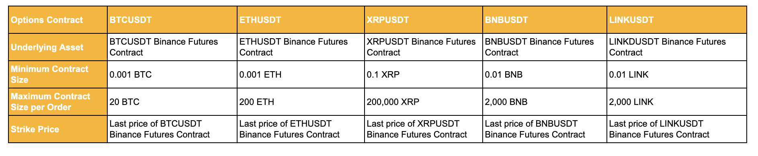
Task: Select the ETHUSDT column header
Action: [301, 20]
